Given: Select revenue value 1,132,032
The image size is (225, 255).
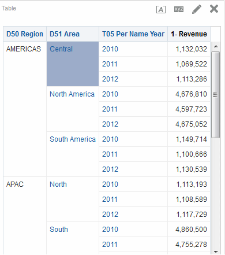Looking at the screenshot, I should [x=192, y=49].
